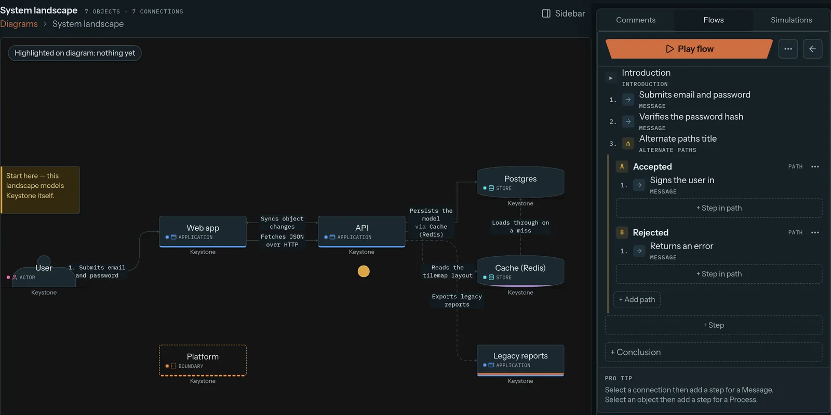Select the path A badge for Accepted

622,167
